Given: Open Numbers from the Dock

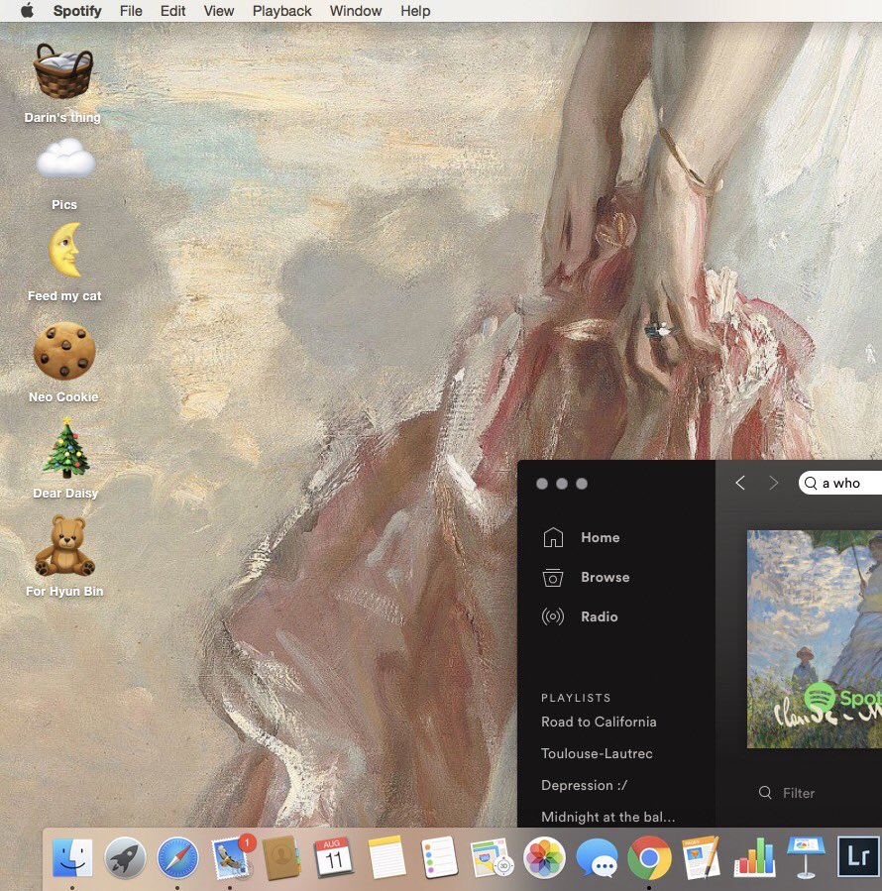Looking at the screenshot, I should (x=754, y=857).
